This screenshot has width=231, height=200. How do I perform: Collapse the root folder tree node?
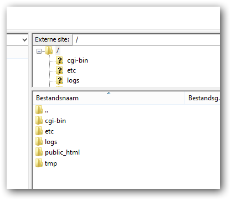click(x=39, y=51)
